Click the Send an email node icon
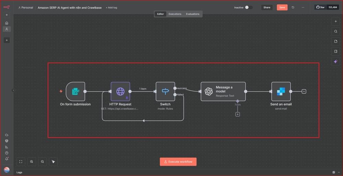Screen dimensions: 343x176 pos(281,91)
